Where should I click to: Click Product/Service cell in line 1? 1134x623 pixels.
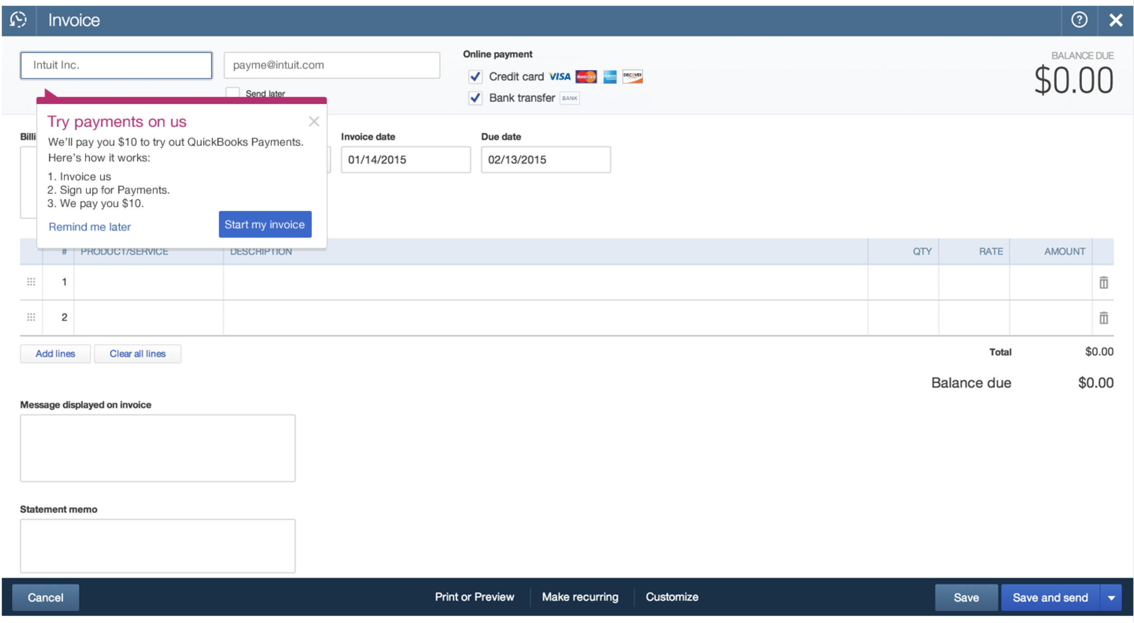(x=148, y=282)
